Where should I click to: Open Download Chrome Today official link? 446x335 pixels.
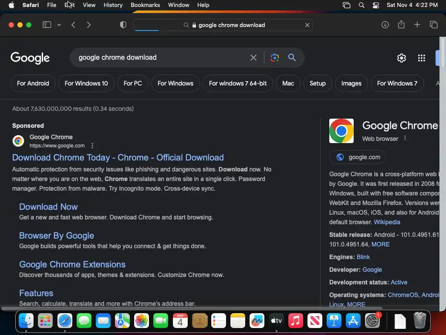(x=118, y=157)
